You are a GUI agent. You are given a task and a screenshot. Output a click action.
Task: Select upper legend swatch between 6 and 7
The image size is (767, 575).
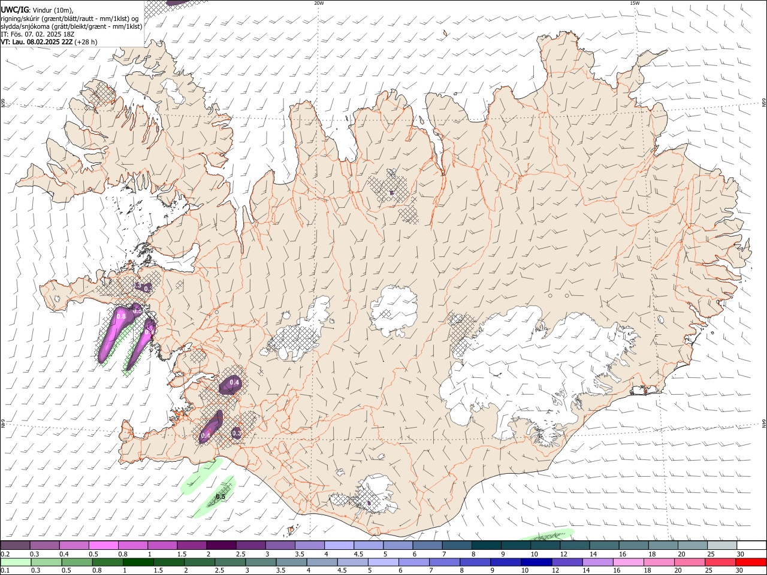[427, 545]
